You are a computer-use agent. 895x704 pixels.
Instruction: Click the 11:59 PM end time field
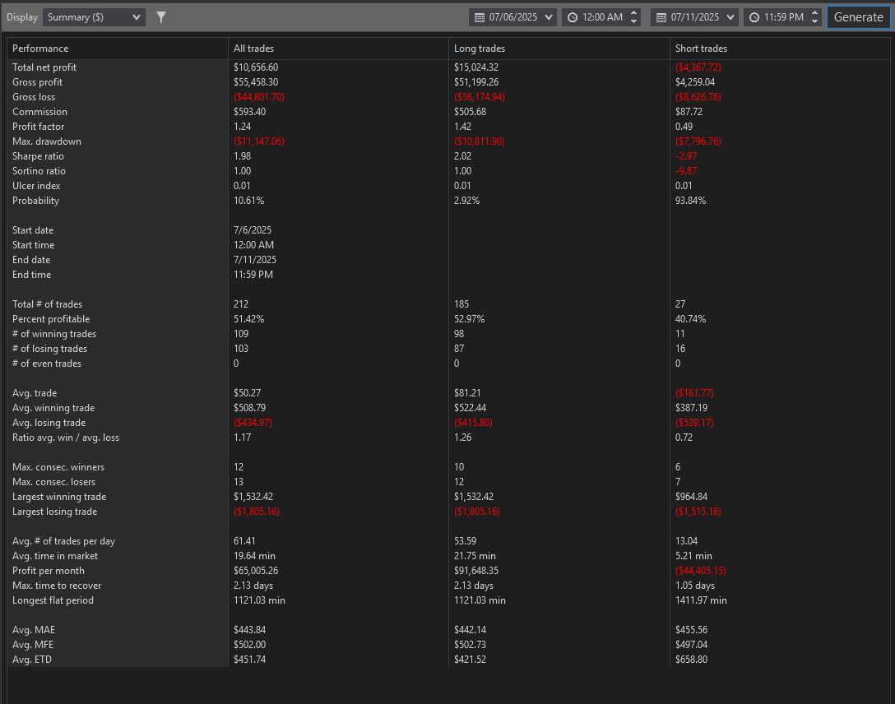pyautogui.click(x=784, y=17)
